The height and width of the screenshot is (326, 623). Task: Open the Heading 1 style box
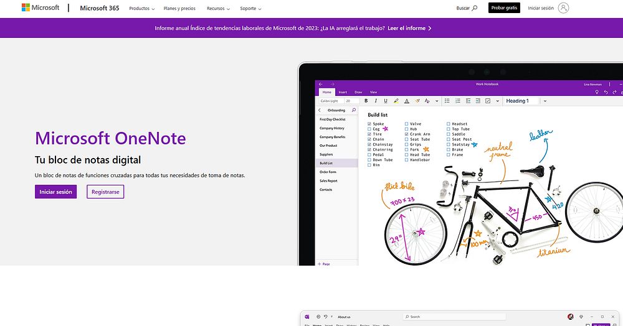[521, 101]
